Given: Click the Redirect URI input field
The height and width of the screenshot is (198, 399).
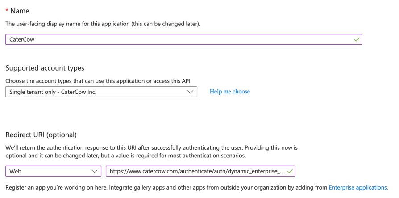Looking at the screenshot, I should click(200, 171).
